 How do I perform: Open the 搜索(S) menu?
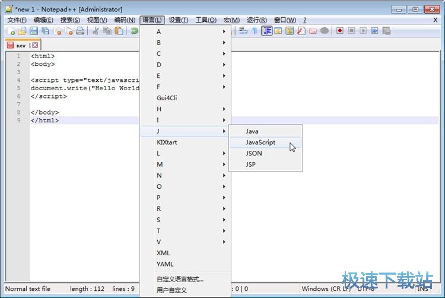(x=70, y=20)
